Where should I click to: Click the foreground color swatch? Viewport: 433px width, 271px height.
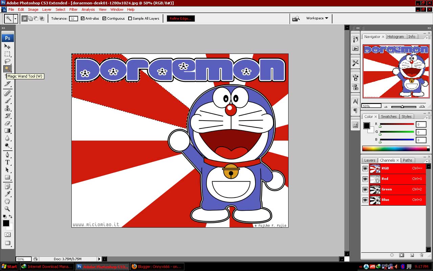click(5, 223)
